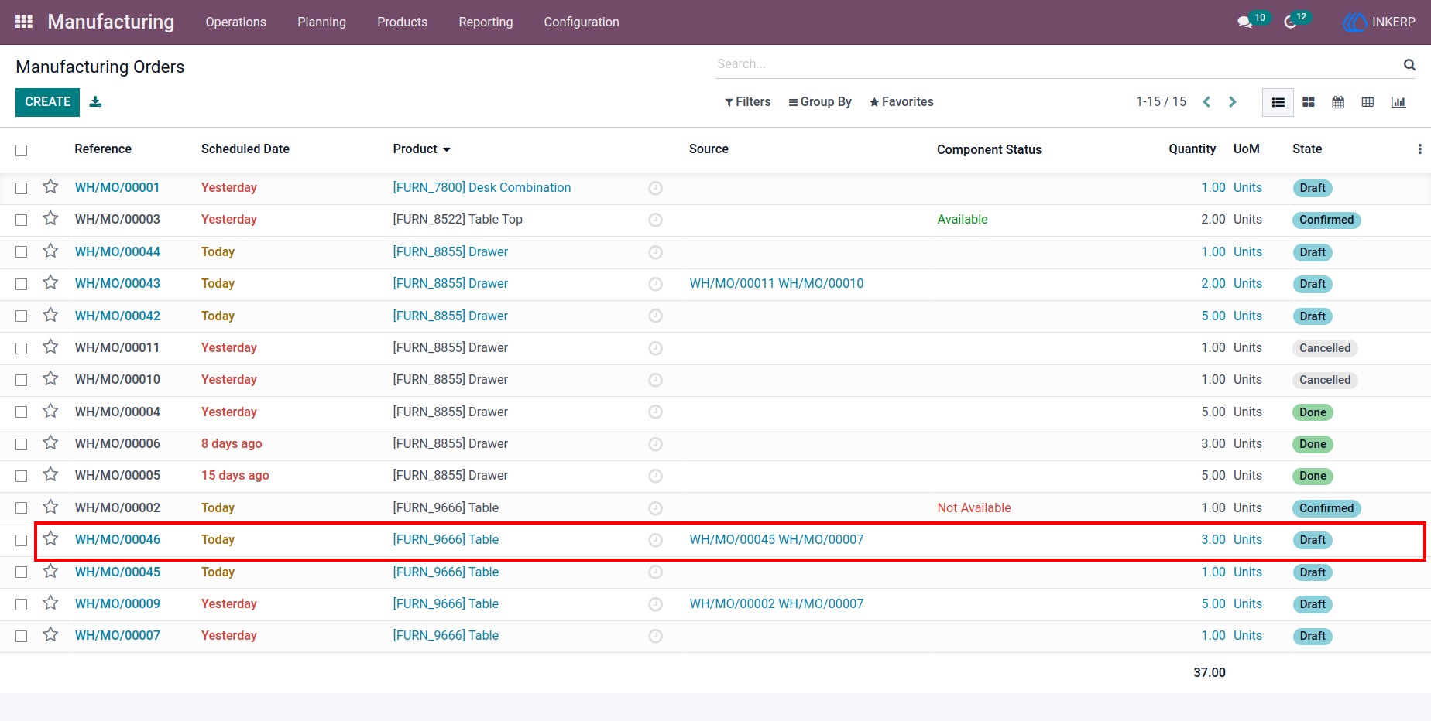Image resolution: width=1431 pixels, height=721 pixels.
Task: Tick the checkbox for WH/MO/00011
Action: (x=22, y=348)
